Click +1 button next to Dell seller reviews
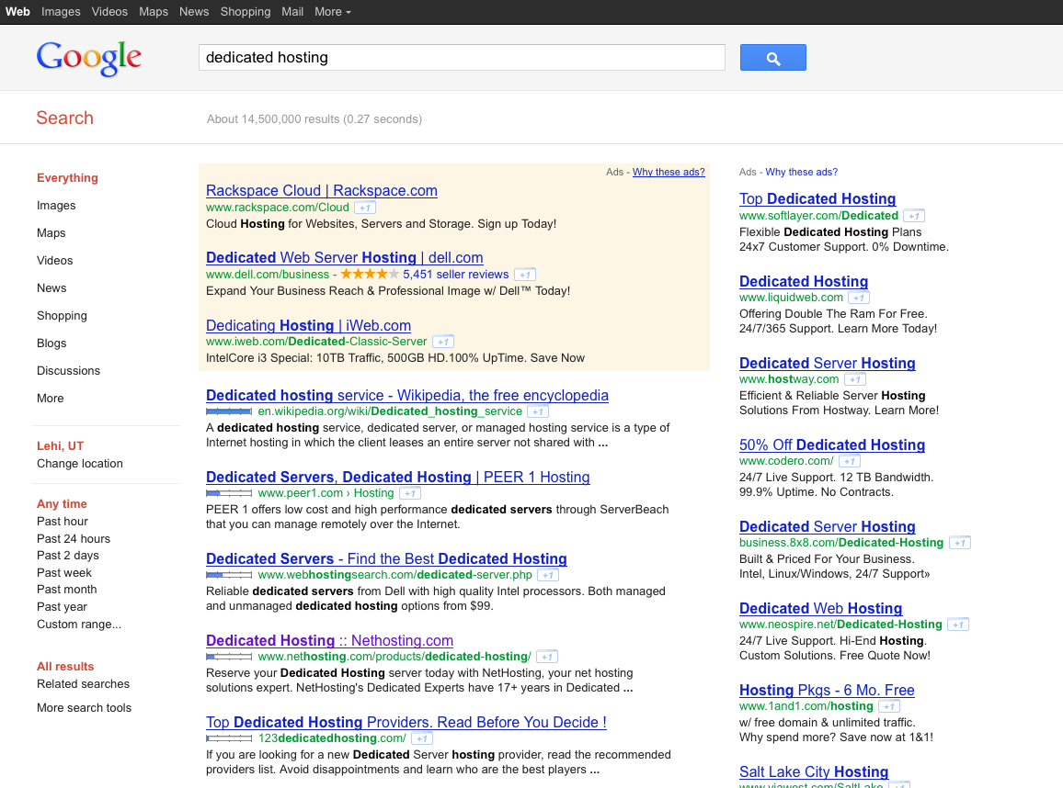The image size is (1063, 788). pos(525,275)
